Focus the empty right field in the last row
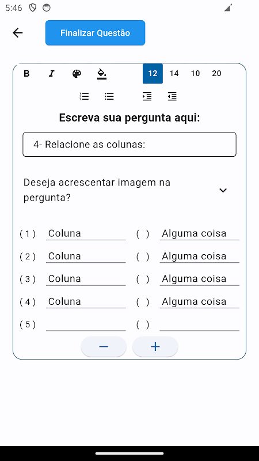Image resolution: width=259 pixels, height=461 pixels. pyautogui.click(x=199, y=324)
